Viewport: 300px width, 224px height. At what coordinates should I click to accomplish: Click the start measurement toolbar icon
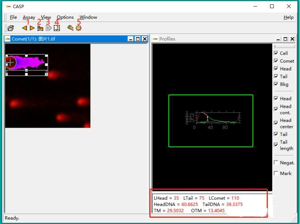40,28
